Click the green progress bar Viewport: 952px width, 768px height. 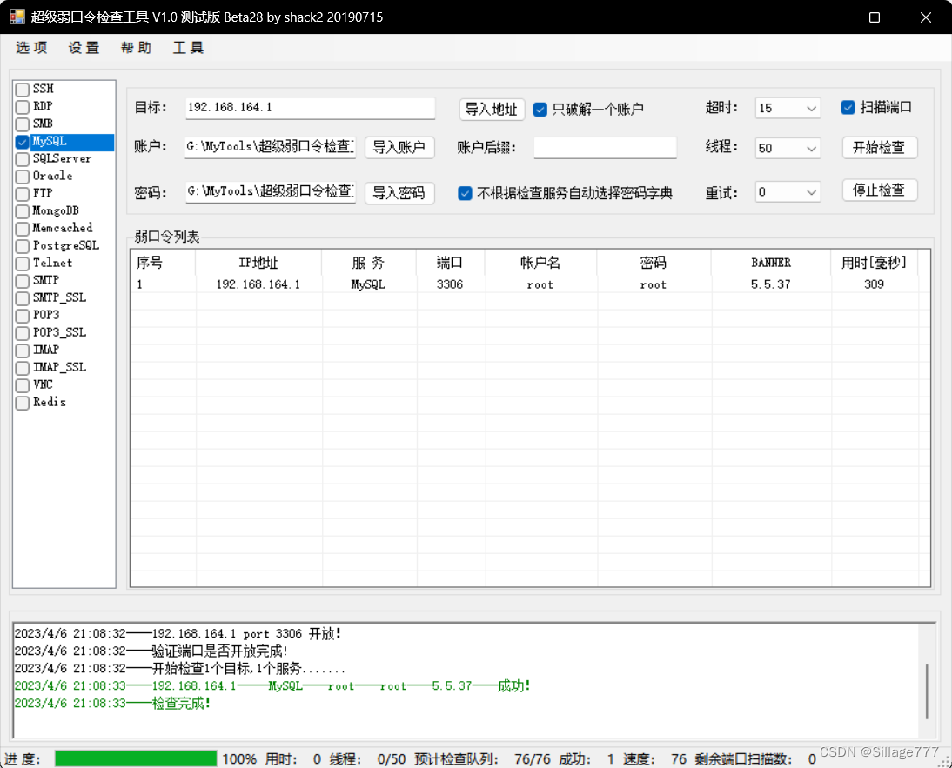pyautogui.click(x=136, y=759)
